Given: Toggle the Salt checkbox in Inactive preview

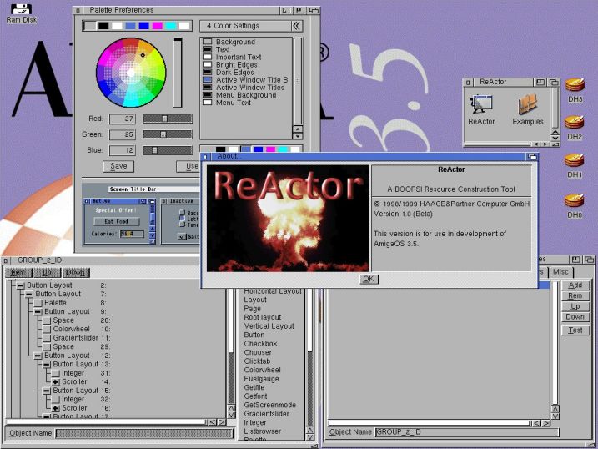Looking at the screenshot, I should coord(183,236).
